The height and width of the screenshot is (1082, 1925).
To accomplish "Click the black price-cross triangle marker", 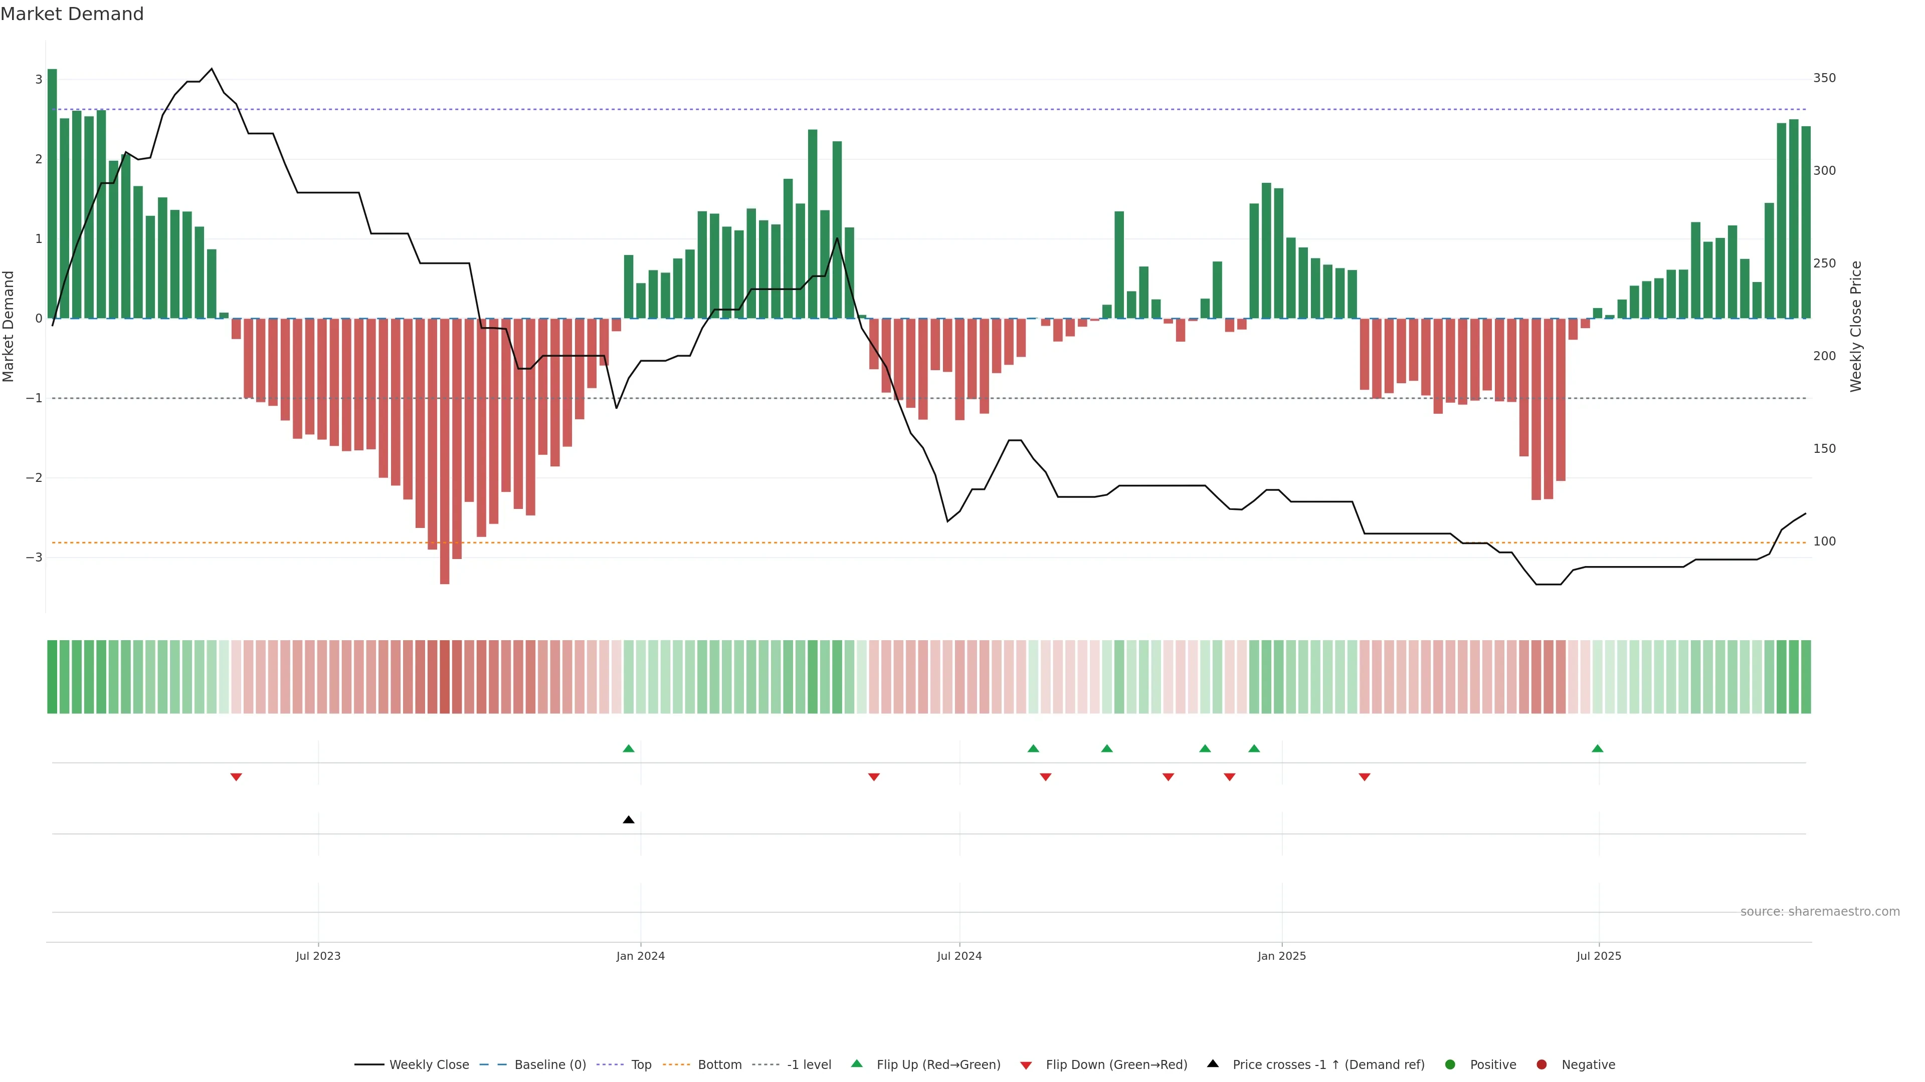I will pos(629,820).
